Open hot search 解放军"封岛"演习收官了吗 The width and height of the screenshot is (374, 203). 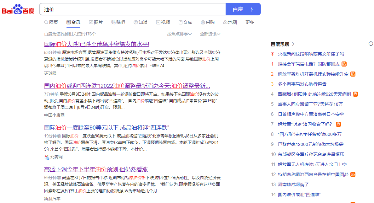point(305,124)
